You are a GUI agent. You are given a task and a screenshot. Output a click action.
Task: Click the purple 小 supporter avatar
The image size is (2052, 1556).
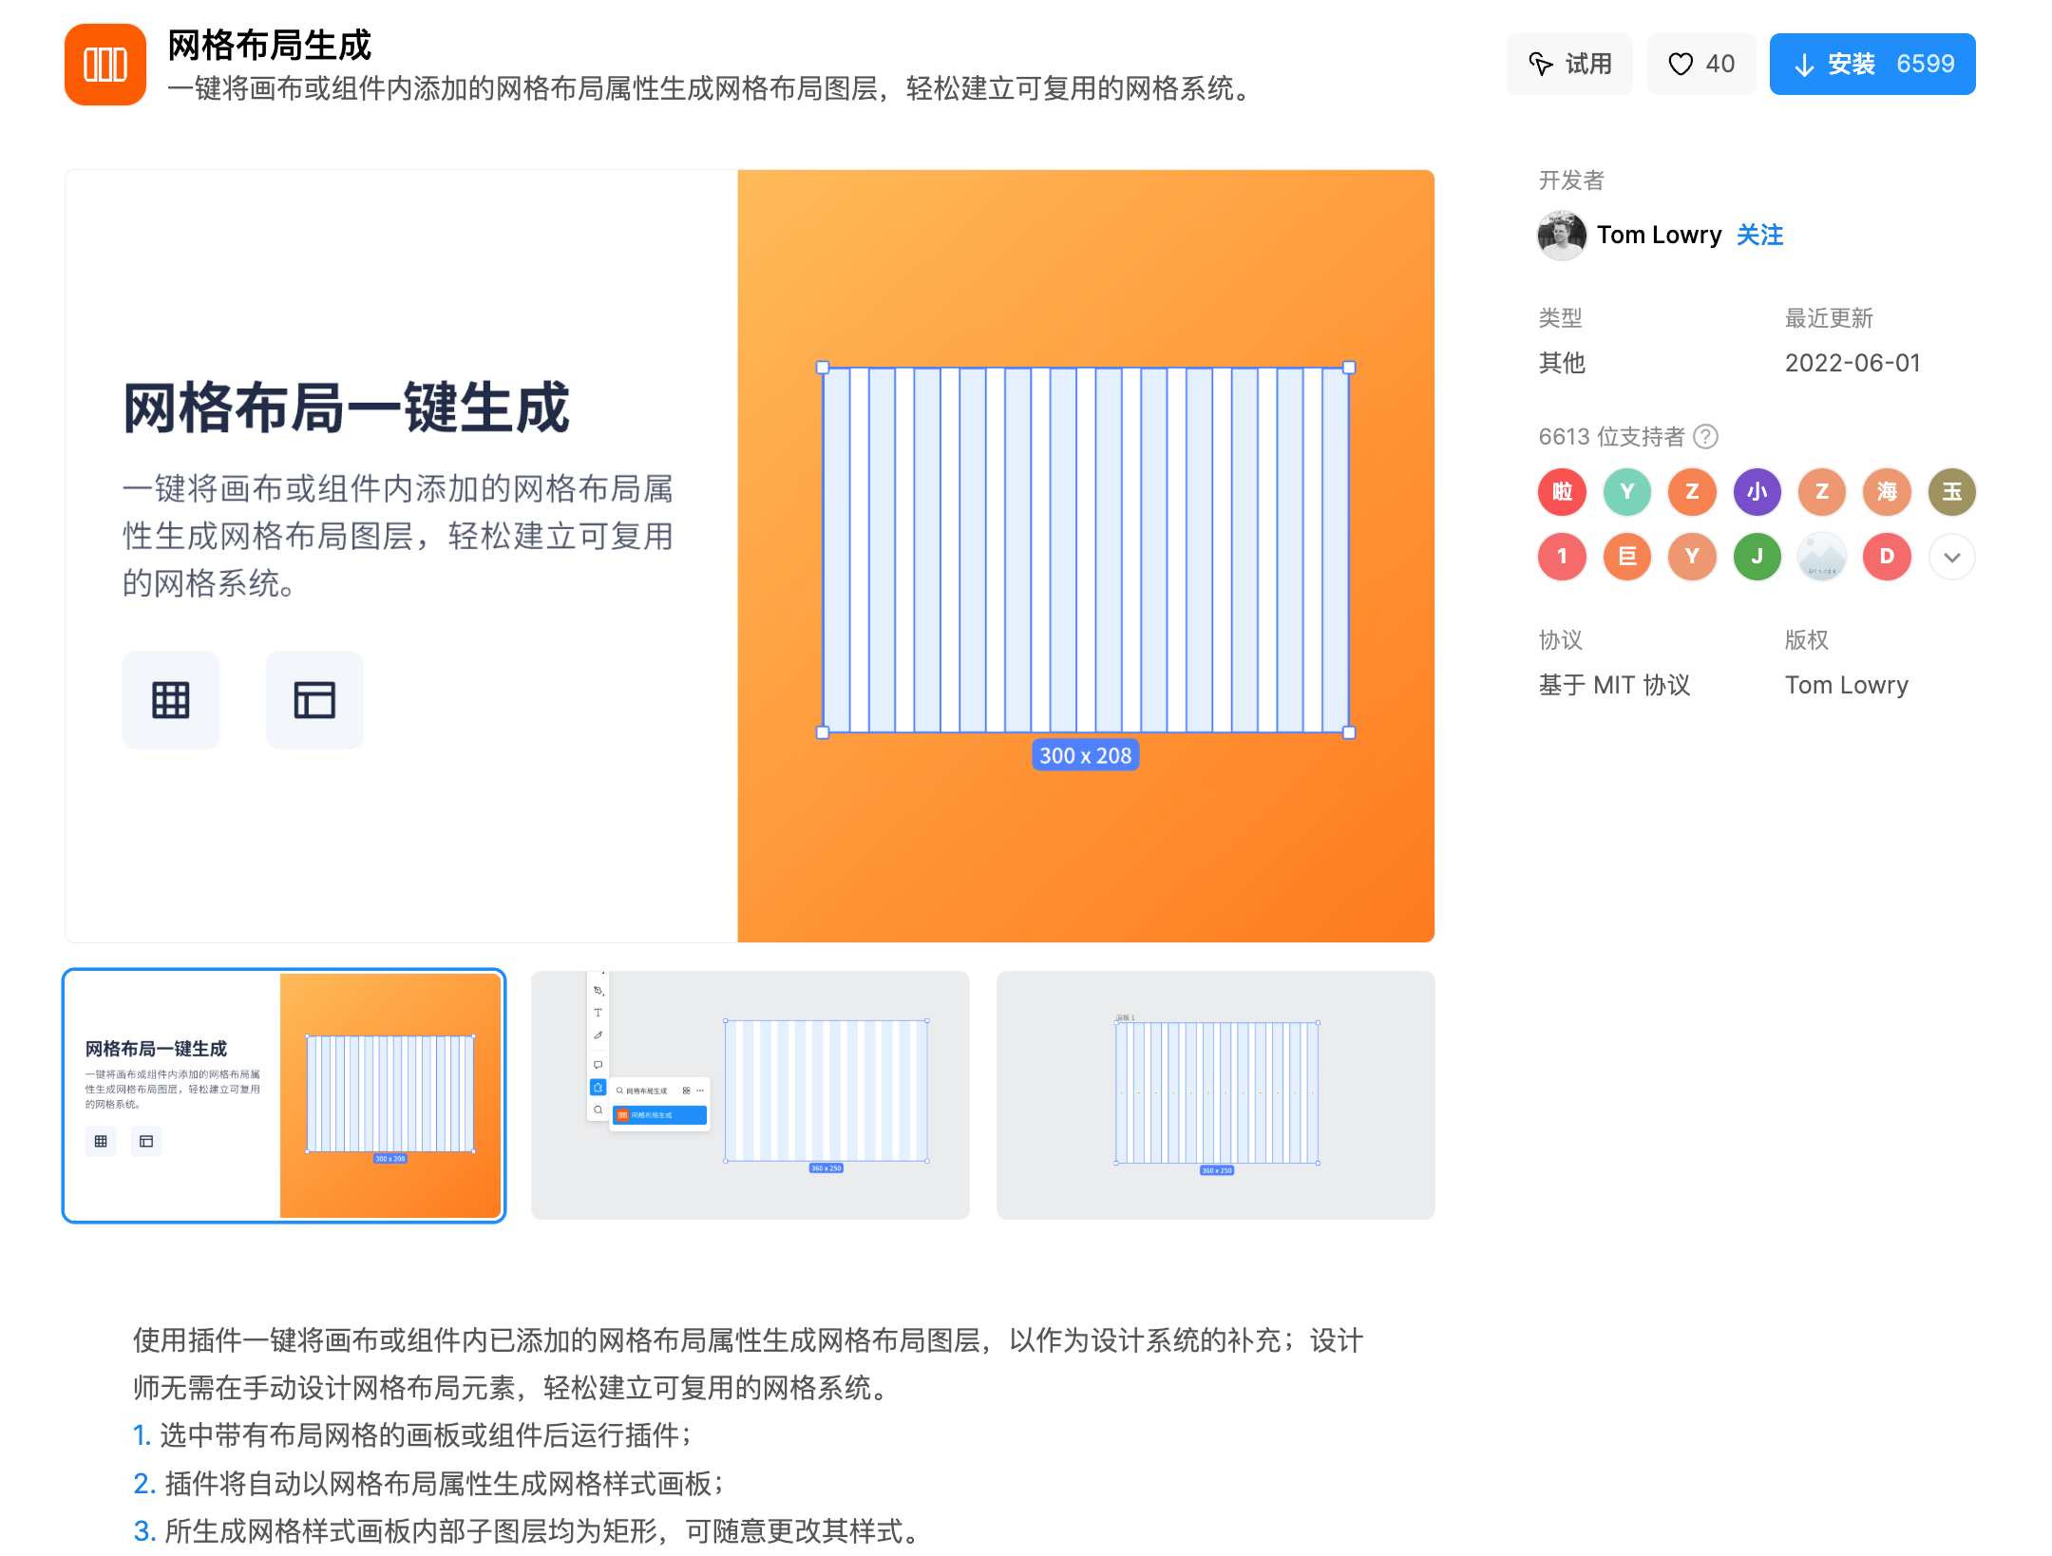tap(1757, 492)
